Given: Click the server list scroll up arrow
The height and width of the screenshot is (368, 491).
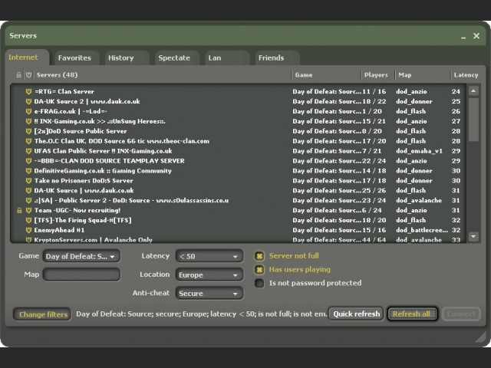Looking at the screenshot, I should pos(474,91).
